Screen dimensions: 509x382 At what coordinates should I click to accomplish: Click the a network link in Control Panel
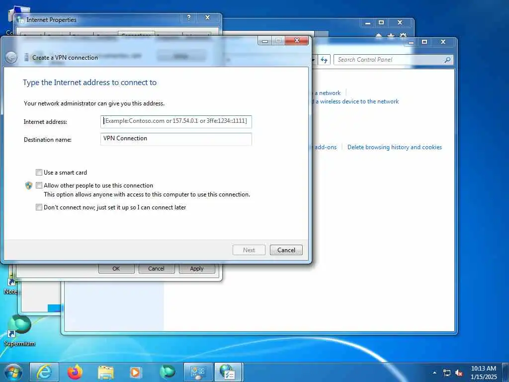pyautogui.click(x=328, y=93)
